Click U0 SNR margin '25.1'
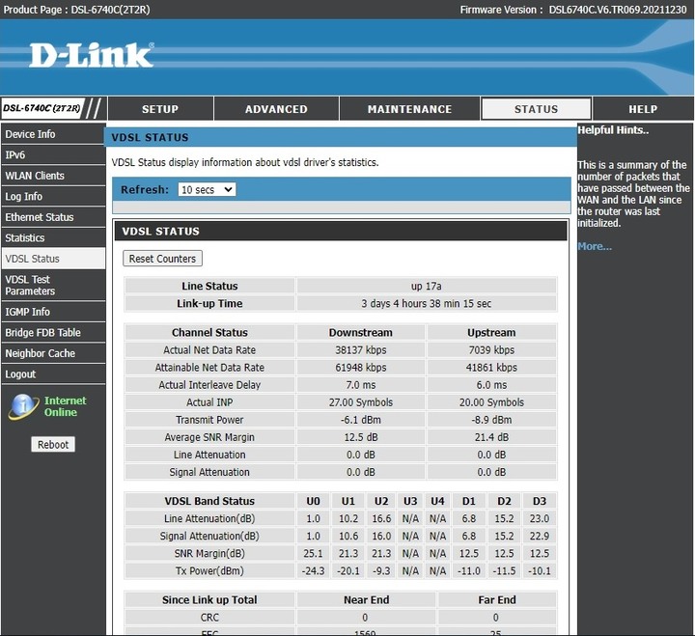 313,554
